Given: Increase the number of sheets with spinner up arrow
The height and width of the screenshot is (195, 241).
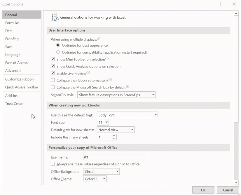Looking at the screenshot, I should pos(114,136).
